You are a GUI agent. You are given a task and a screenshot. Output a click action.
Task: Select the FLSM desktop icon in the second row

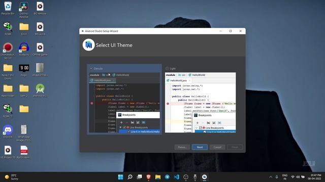coord(8,29)
